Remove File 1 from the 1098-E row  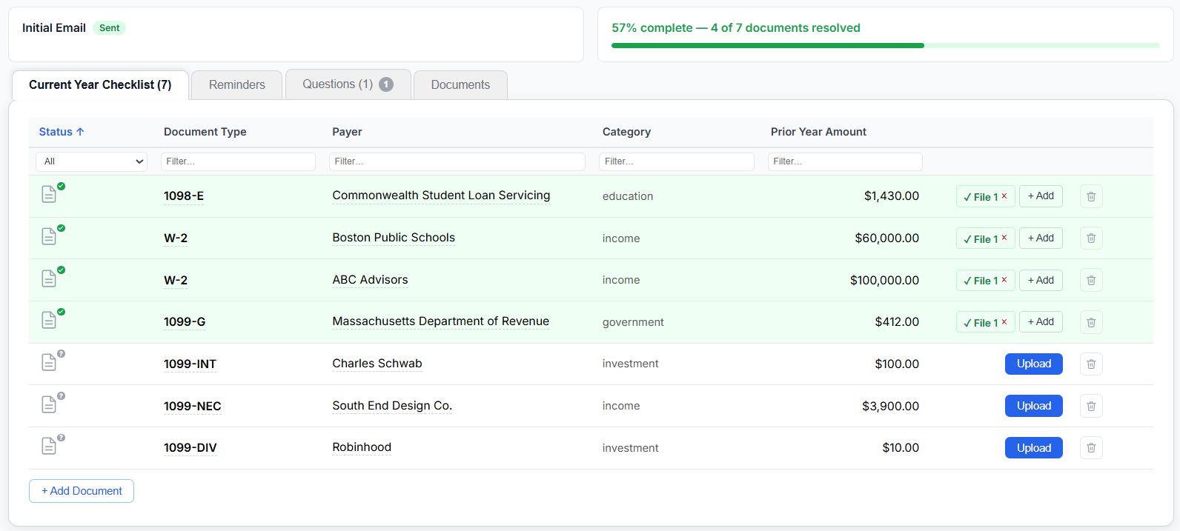coord(1004,196)
